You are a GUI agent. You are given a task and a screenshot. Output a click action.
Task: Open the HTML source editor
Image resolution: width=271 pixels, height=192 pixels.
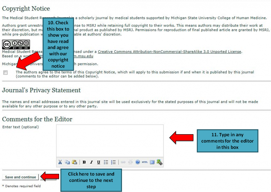coord(145,162)
